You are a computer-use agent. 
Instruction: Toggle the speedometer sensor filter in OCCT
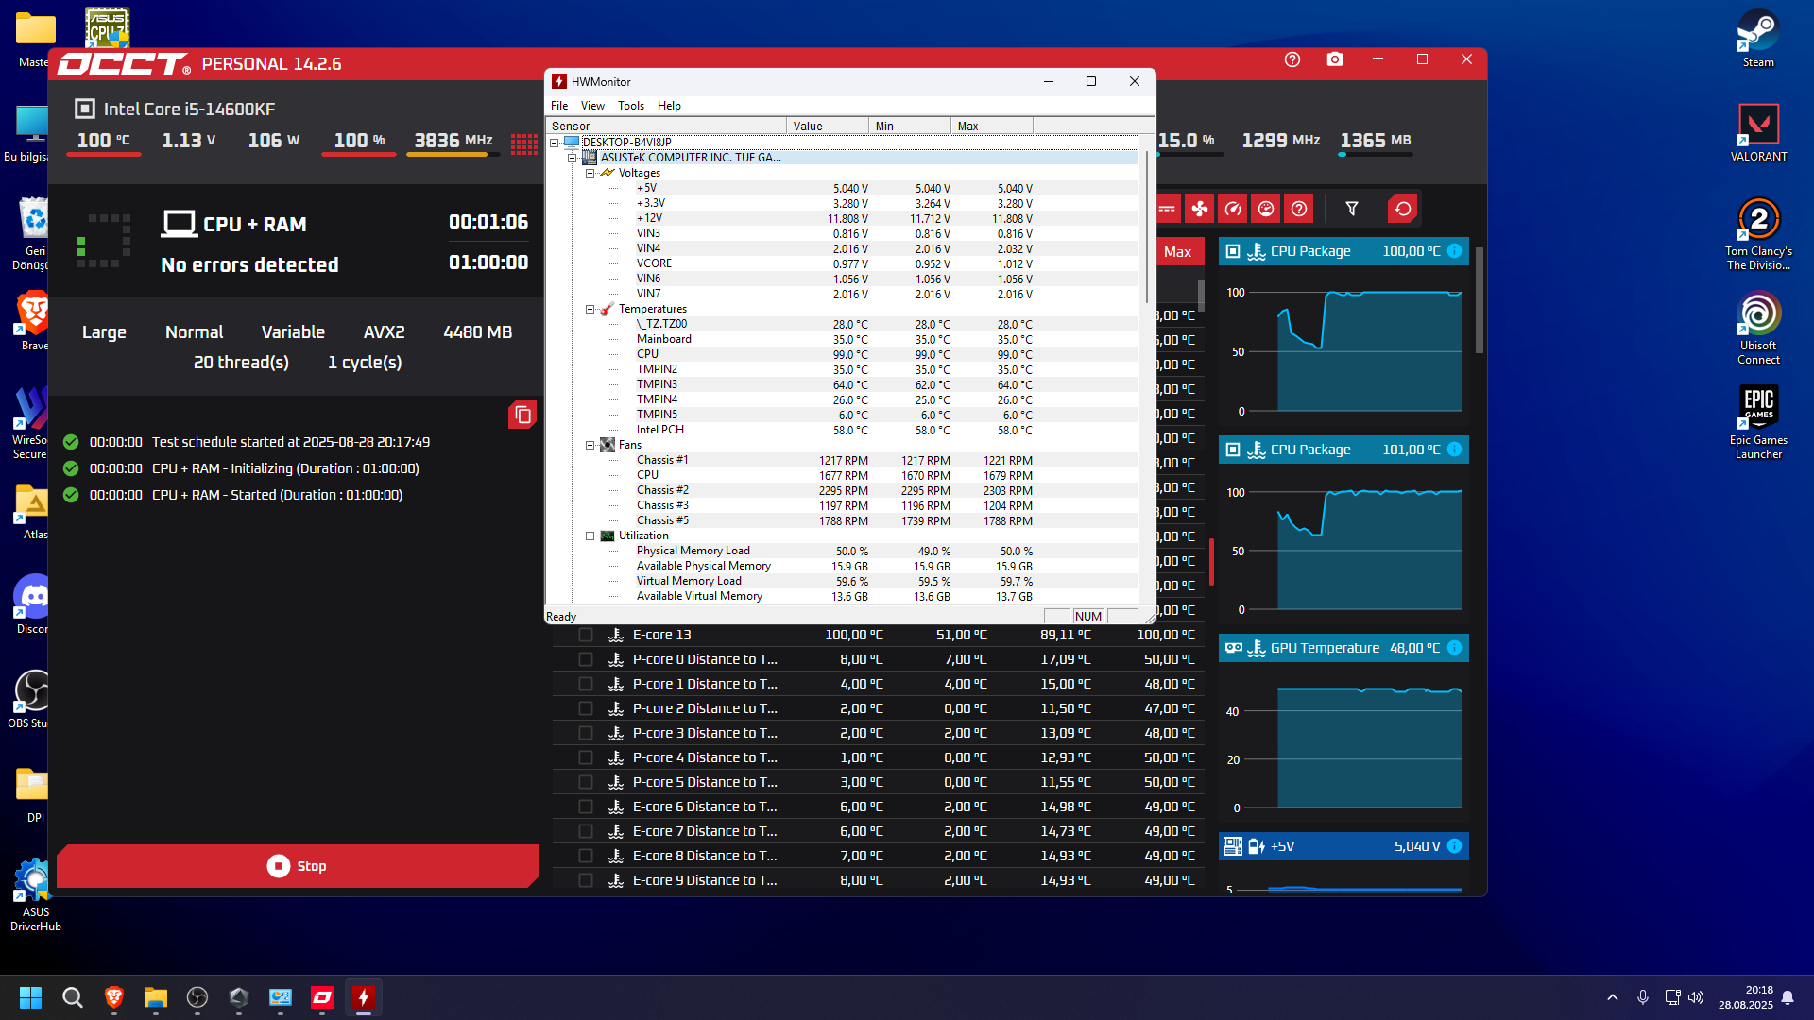1233,209
